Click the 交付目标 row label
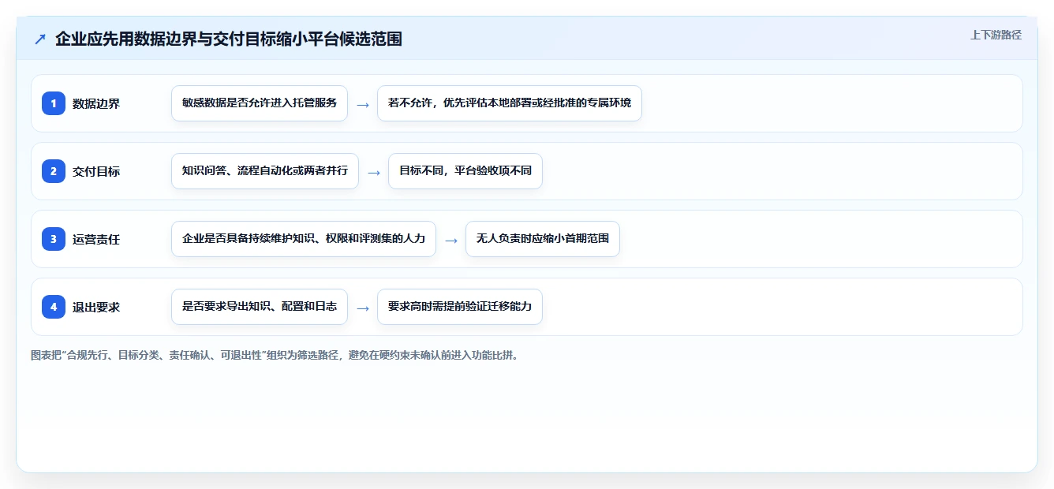 (96, 171)
